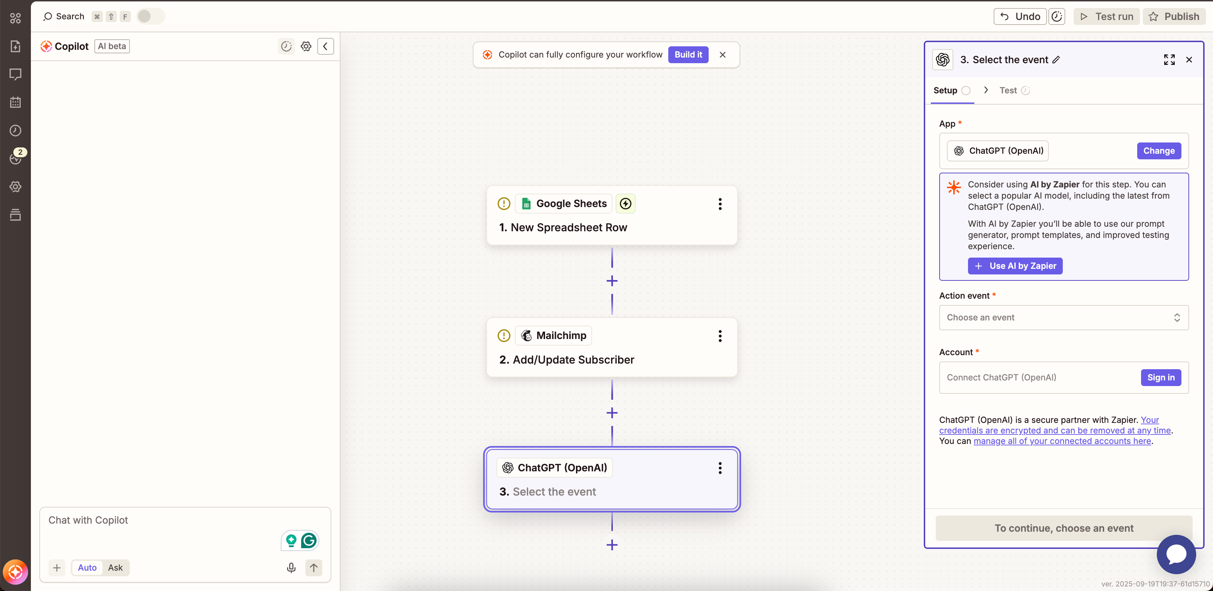Open the calendar icon in the sidebar
Image resolution: width=1213 pixels, height=591 pixels.
[x=15, y=102]
